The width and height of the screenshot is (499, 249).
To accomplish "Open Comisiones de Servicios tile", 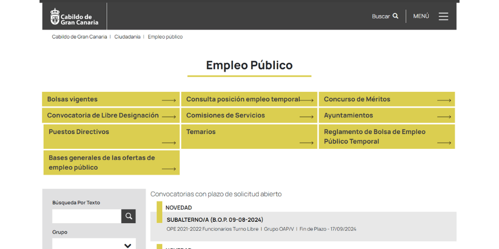I will pos(249,115).
